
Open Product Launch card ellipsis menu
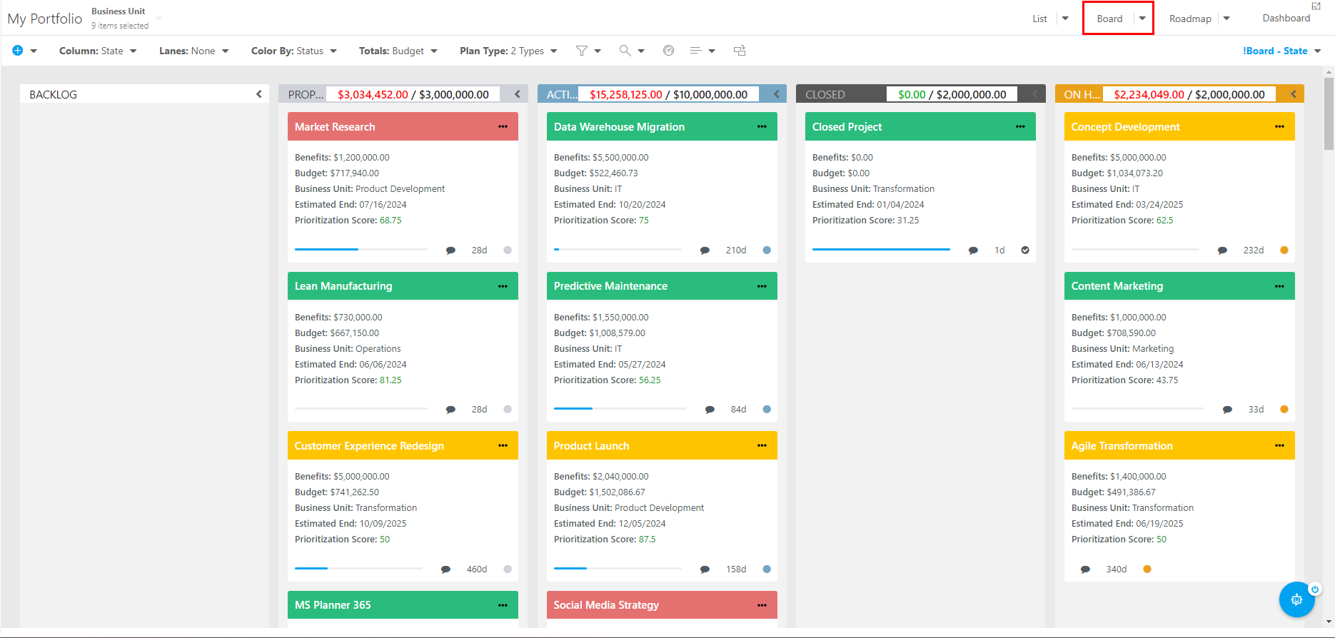tap(762, 445)
